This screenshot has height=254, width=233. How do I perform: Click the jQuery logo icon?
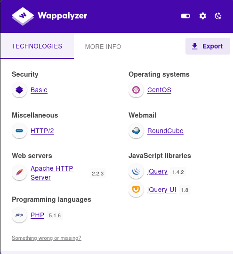136,171
